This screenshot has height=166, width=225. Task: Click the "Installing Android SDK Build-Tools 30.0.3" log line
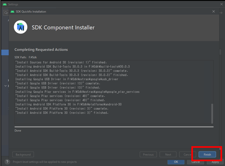(72, 67)
